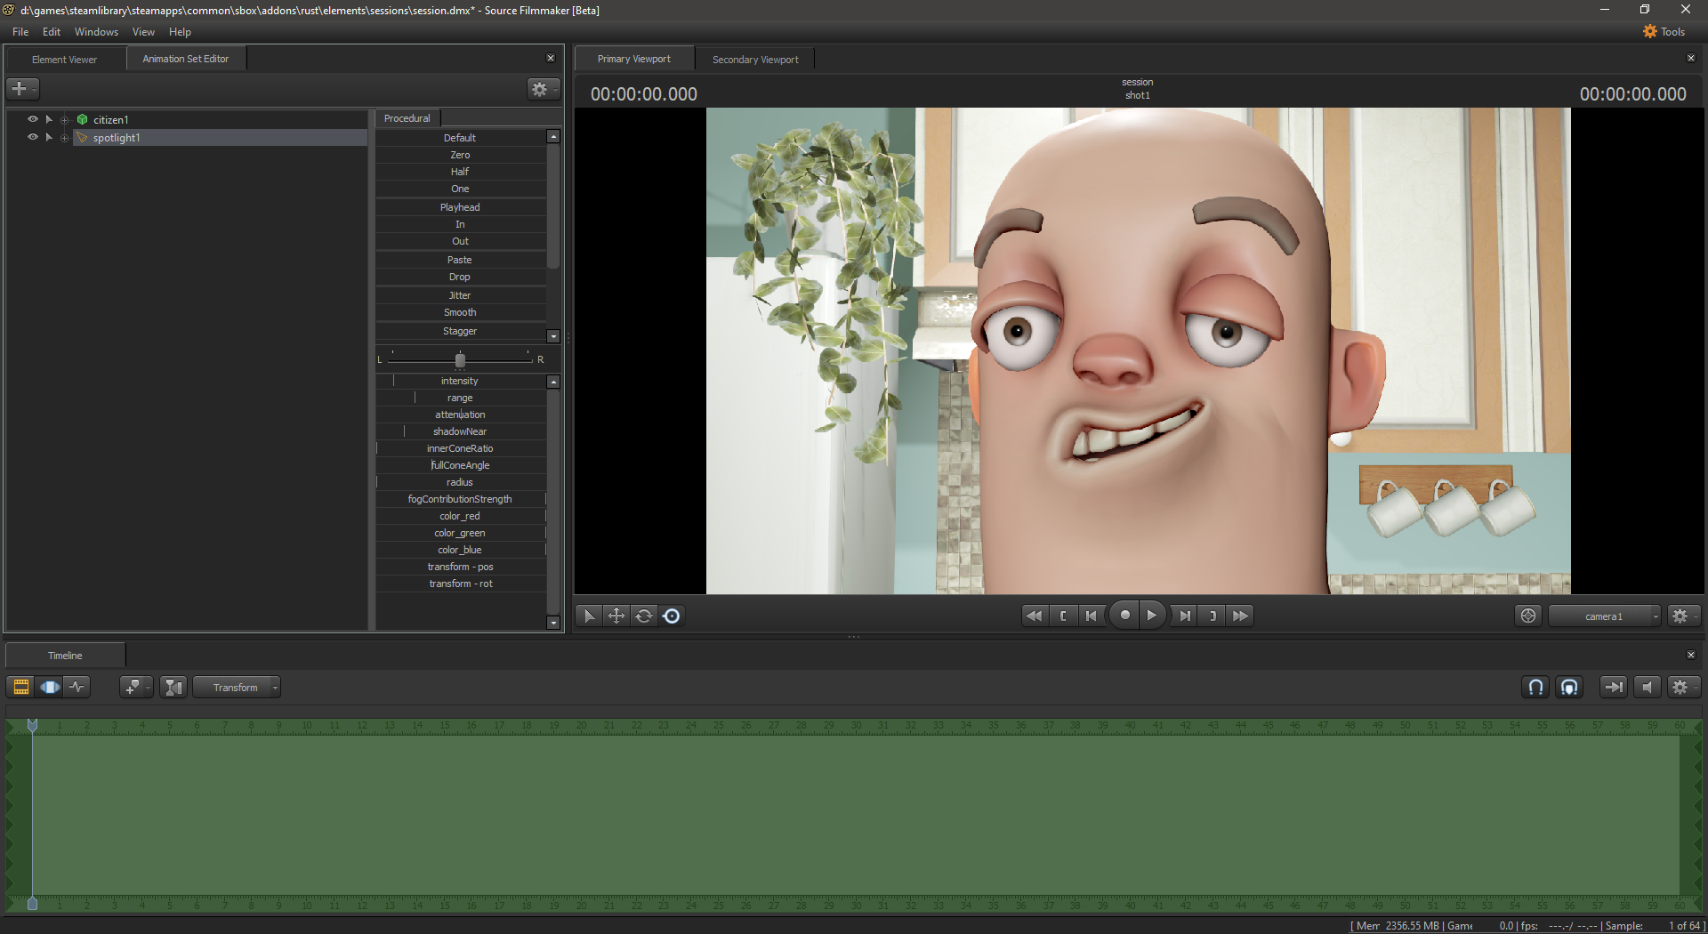Viewport: 1708px width, 934px height.
Task: Toggle the lock arrow for spotlight1
Action: [49, 137]
